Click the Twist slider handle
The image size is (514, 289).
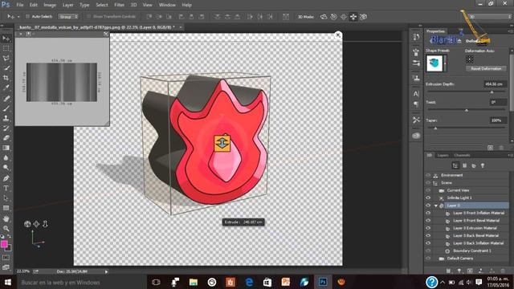(467, 111)
